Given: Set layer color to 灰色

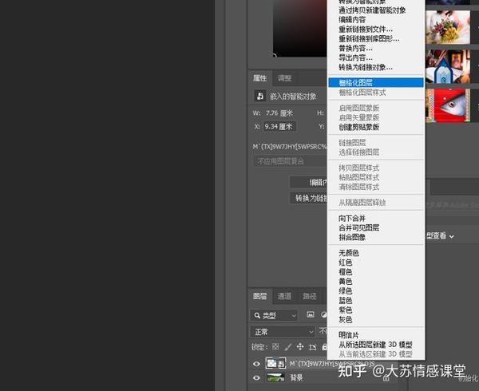Looking at the screenshot, I should (x=376, y=319).
